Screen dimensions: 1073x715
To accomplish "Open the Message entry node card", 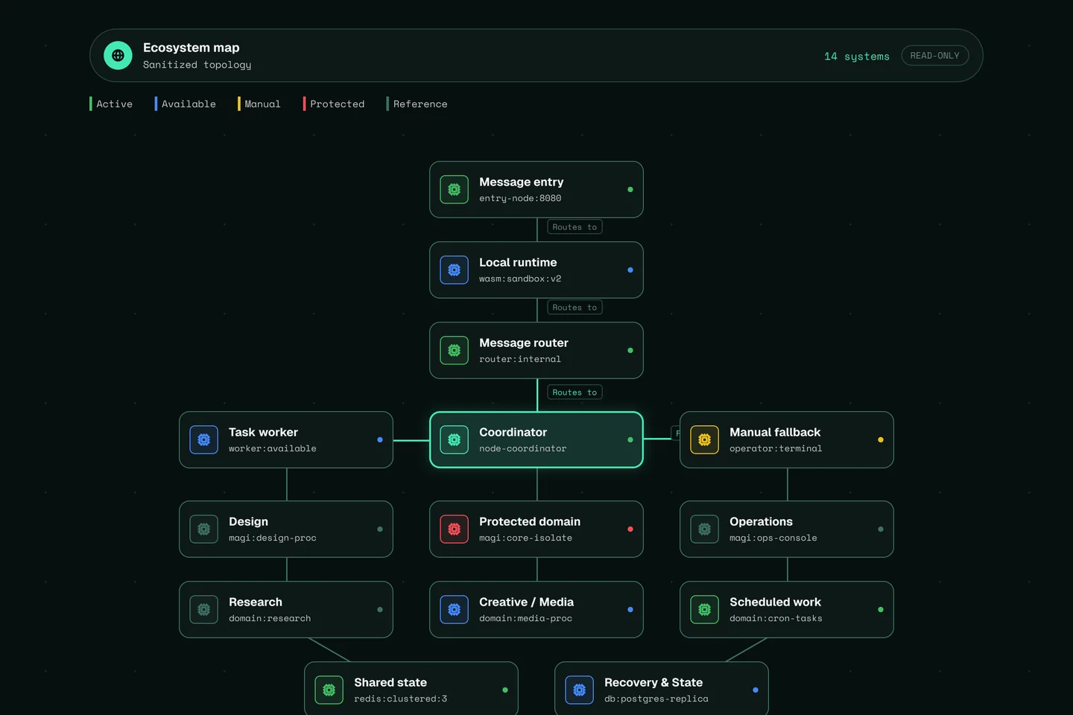I will coord(536,189).
